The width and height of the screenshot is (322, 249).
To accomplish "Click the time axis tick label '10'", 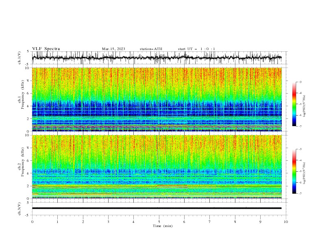I will click(286, 222).
